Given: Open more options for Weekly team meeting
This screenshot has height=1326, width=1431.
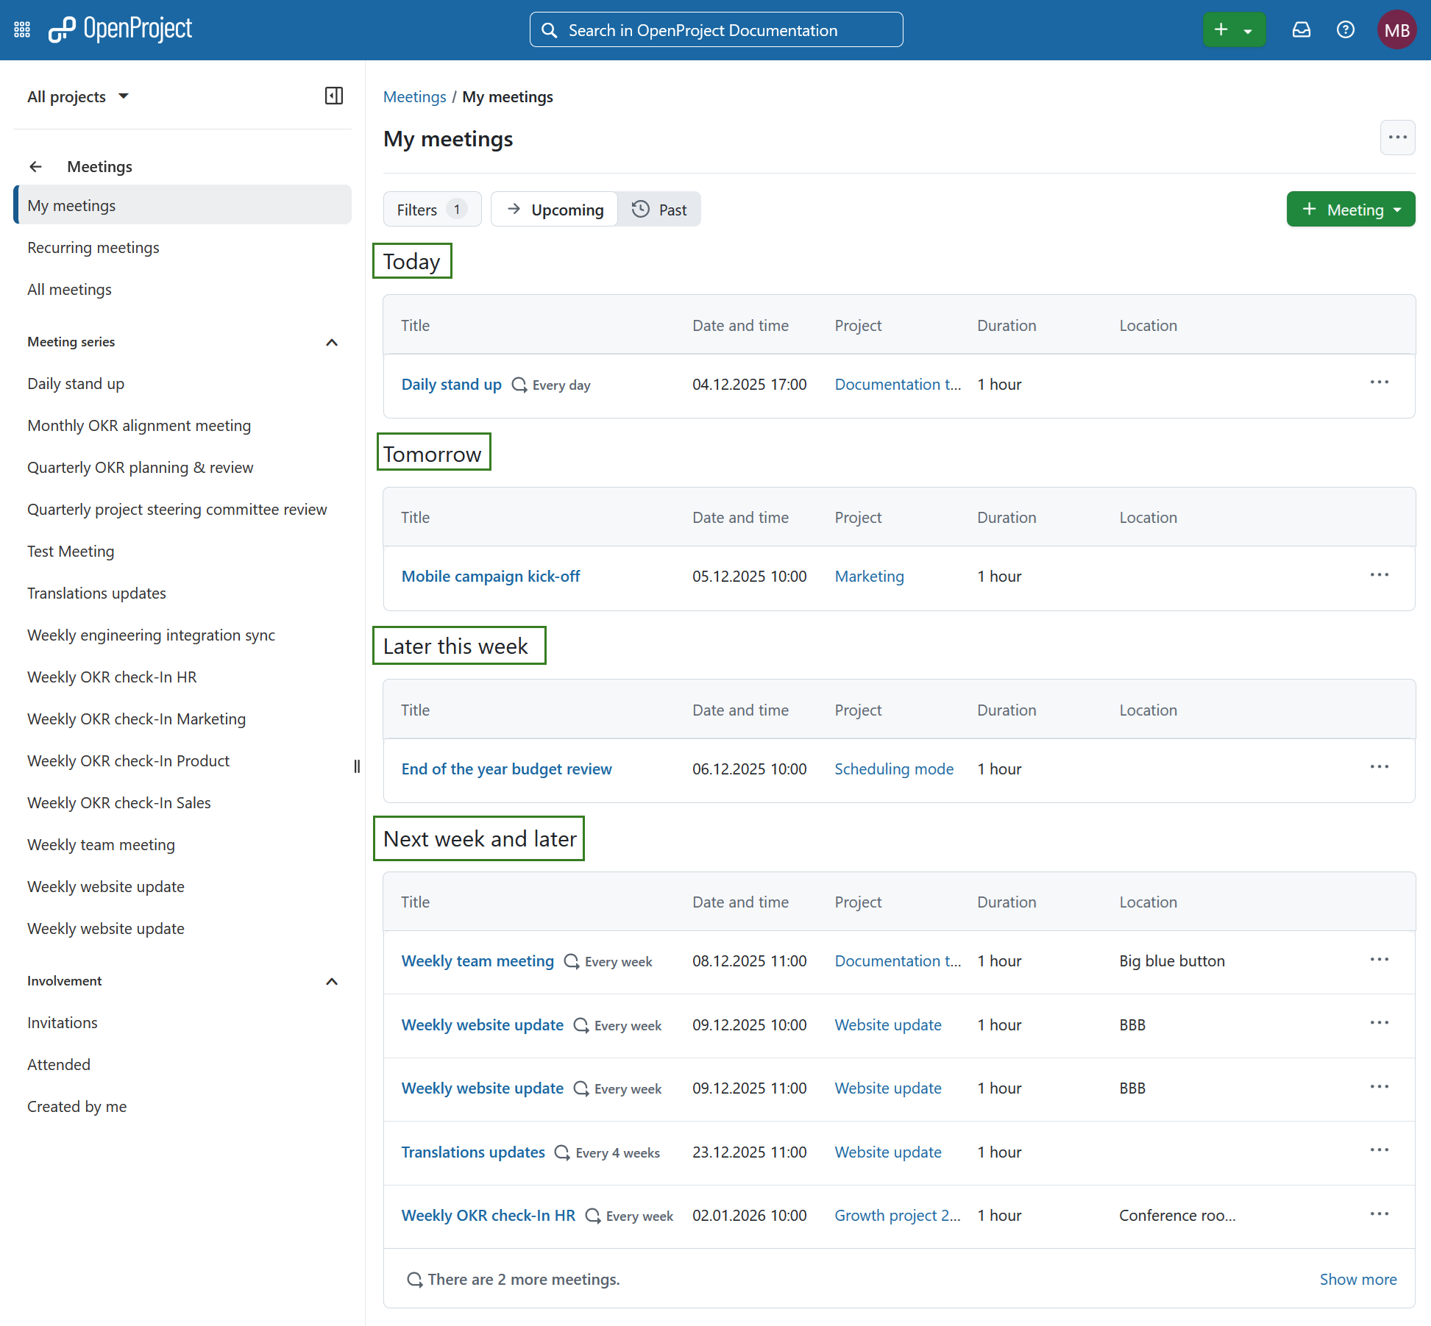Looking at the screenshot, I should (x=1379, y=959).
